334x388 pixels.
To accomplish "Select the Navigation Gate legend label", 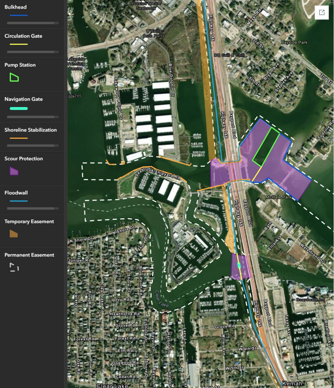I will click(x=24, y=99).
